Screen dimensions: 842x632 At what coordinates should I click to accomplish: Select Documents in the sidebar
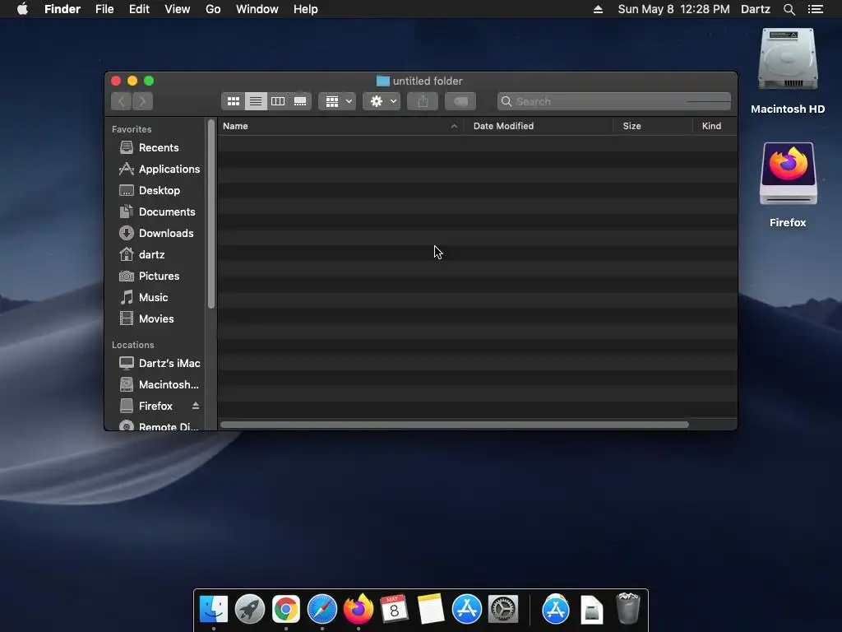(x=157, y=211)
